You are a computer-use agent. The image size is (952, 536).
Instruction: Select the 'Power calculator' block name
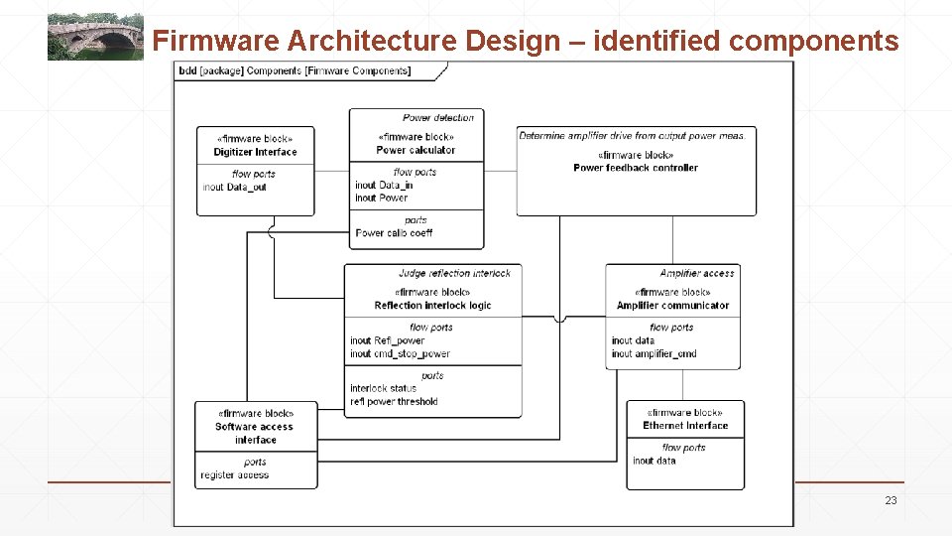point(416,150)
